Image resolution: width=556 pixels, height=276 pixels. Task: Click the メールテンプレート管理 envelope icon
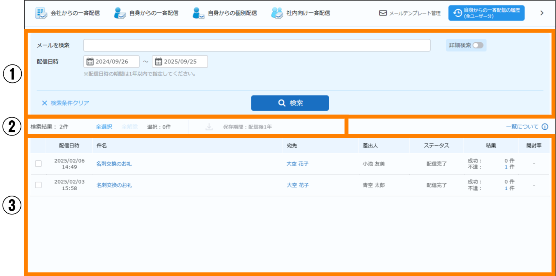383,13
